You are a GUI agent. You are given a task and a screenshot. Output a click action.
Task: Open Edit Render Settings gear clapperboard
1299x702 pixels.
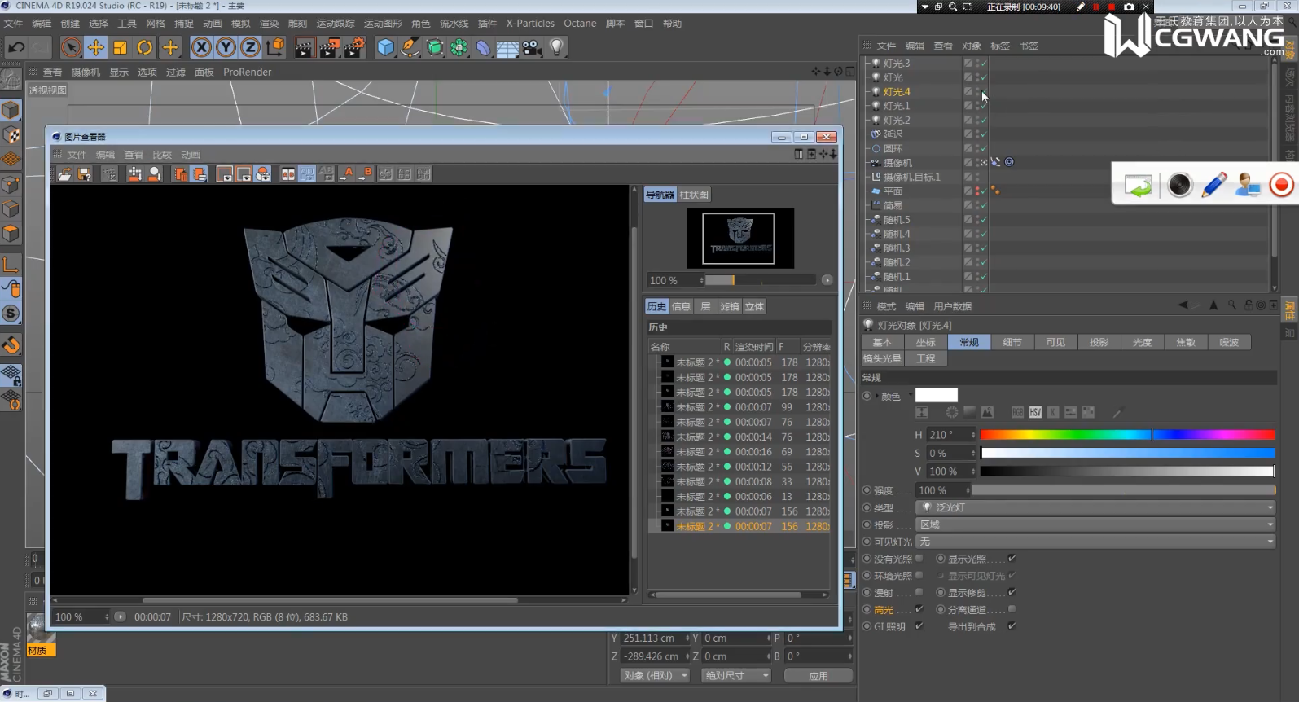click(x=353, y=47)
